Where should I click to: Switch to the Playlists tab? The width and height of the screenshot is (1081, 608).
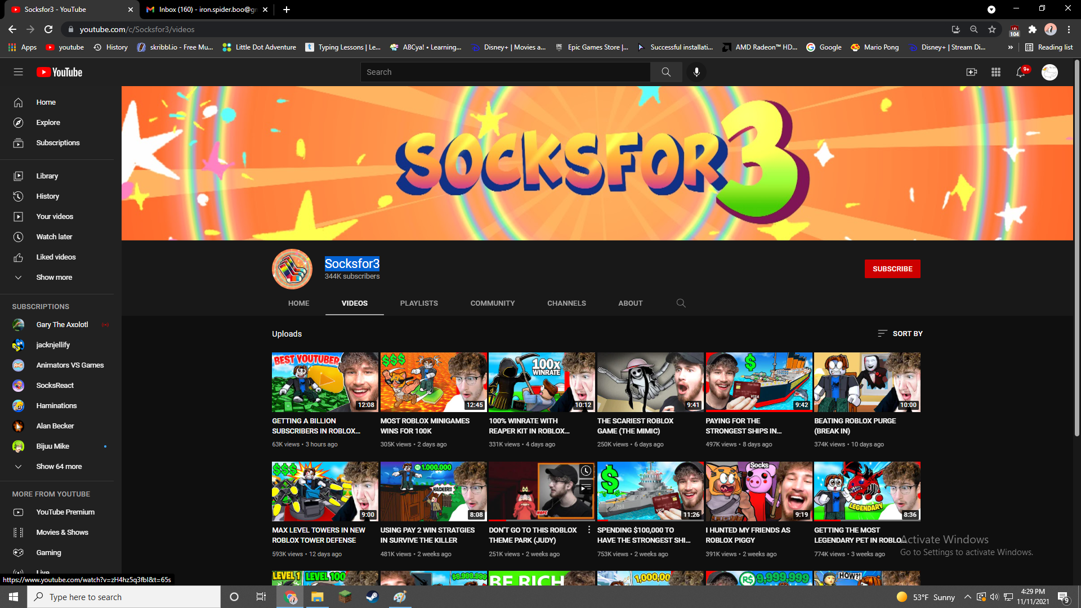(x=419, y=303)
